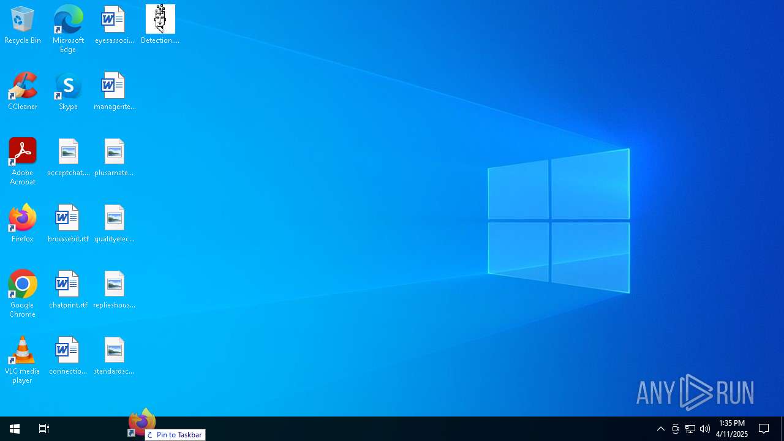Select the Firefox desktop shortcut

click(x=23, y=224)
